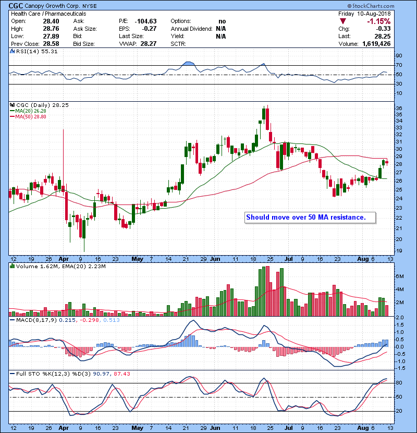Click the red down-triangle change indicator
Screen dimensions: 417x433
[343, 21]
